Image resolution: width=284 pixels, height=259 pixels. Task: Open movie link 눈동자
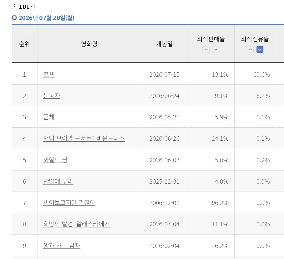(x=52, y=96)
